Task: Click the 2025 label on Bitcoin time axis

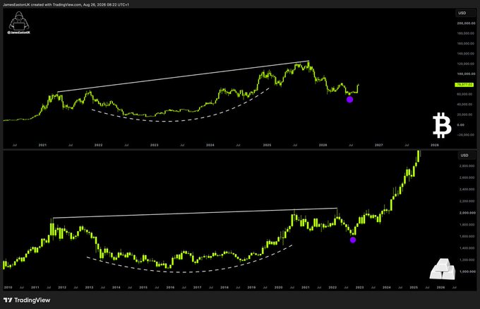Action: (x=267, y=145)
